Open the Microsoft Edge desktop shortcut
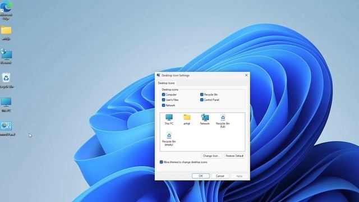 coord(6,10)
